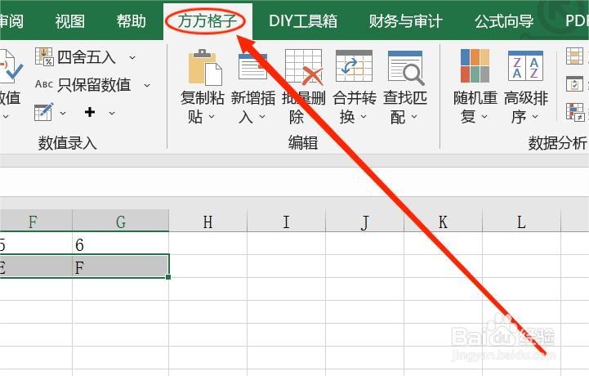The image size is (589, 376).
Task: Open the 方方格子 ribbon tab
Action: coord(207,21)
